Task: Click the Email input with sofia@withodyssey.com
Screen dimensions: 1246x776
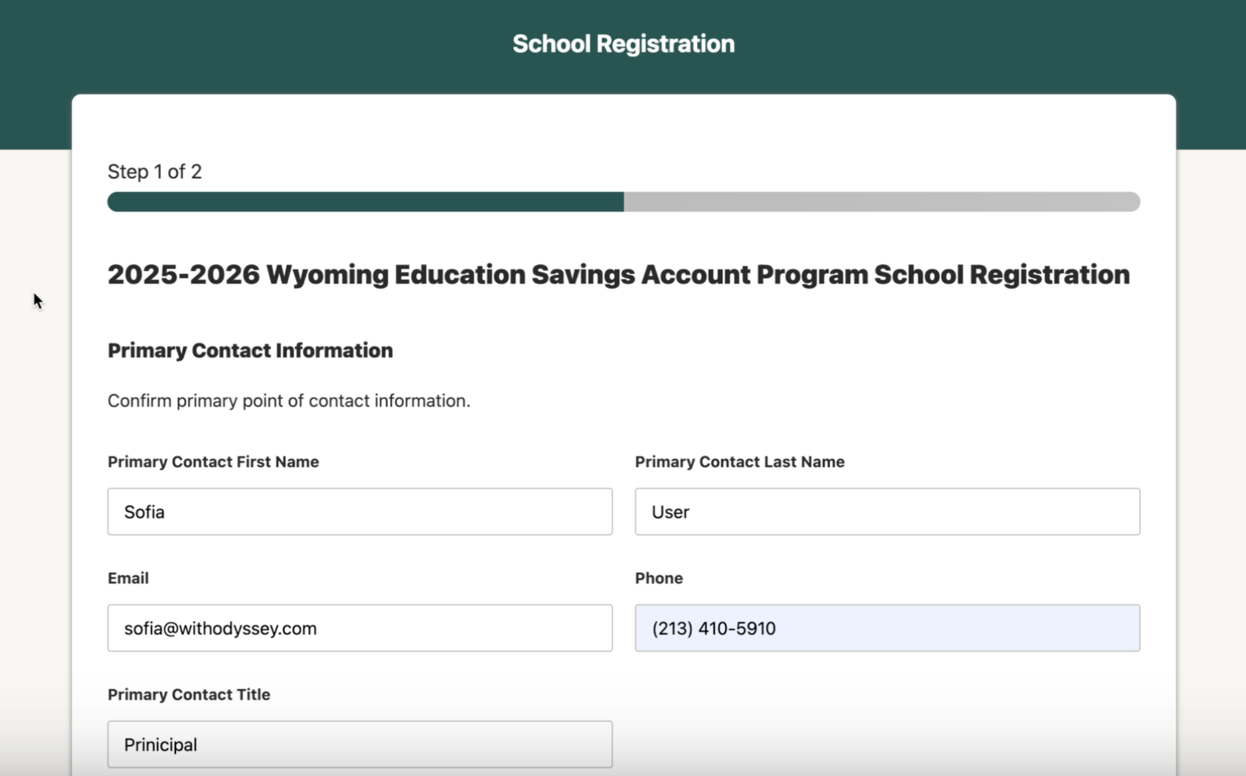Action: coord(360,628)
